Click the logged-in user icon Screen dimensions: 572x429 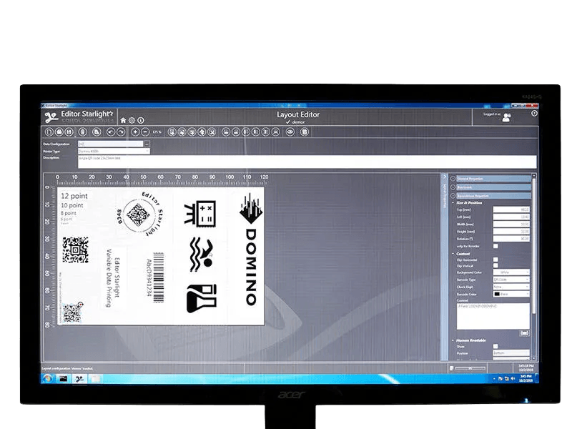[507, 117]
